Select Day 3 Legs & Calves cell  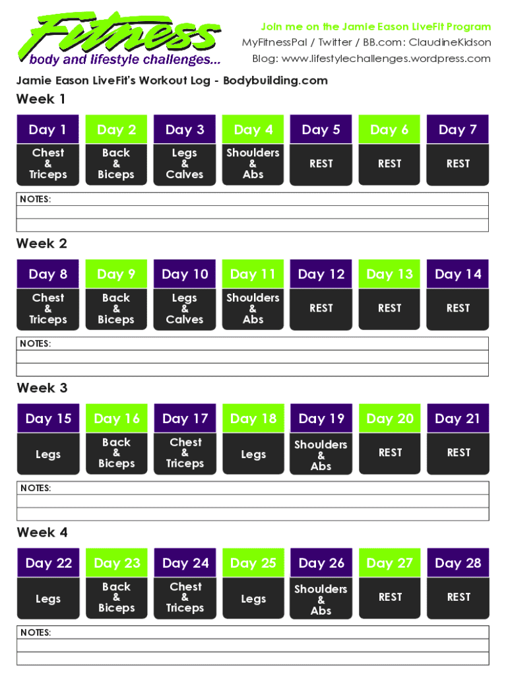point(185,164)
